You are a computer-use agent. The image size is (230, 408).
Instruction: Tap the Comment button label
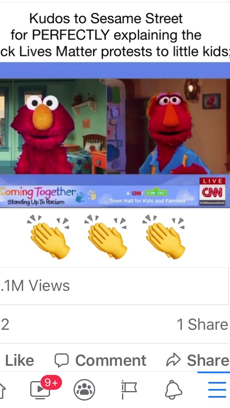click(x=110, y=360)
